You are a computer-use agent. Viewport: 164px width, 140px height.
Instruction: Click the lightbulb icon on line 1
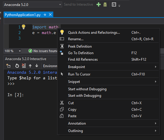coord(23,27)
